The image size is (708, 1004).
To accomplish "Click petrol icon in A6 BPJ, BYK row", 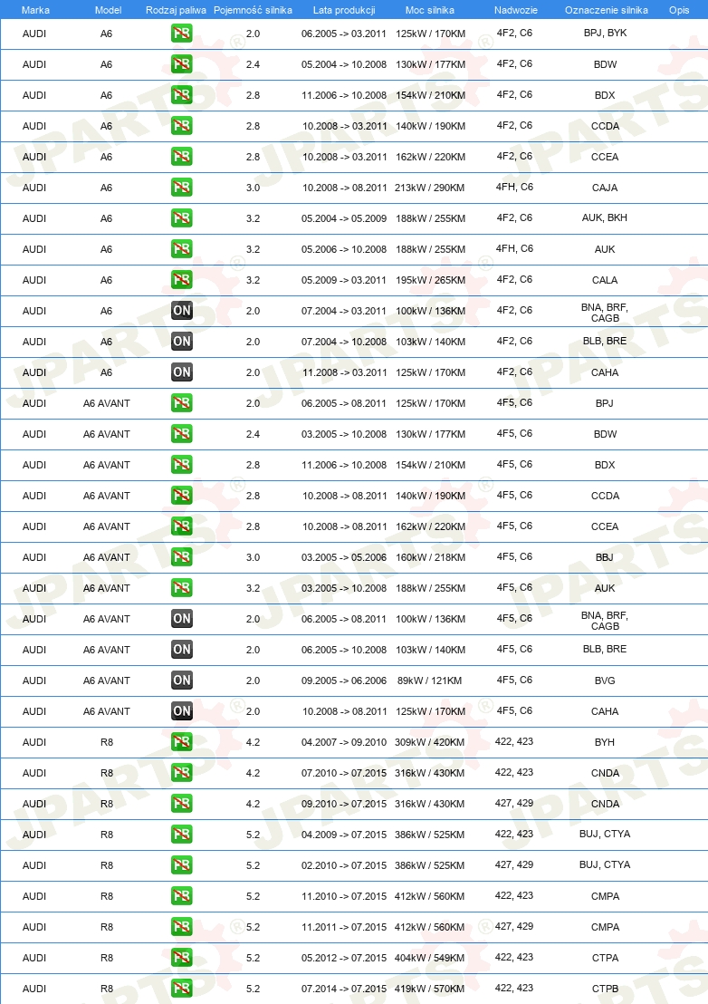I will [182, 34].
